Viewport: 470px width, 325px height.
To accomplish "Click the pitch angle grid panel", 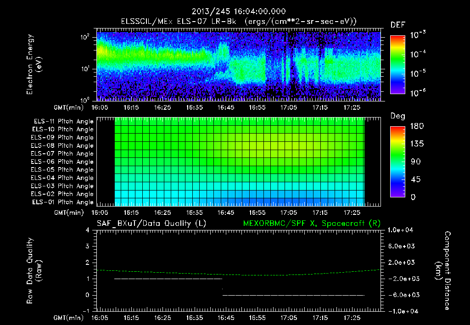I will coord(239,162).
